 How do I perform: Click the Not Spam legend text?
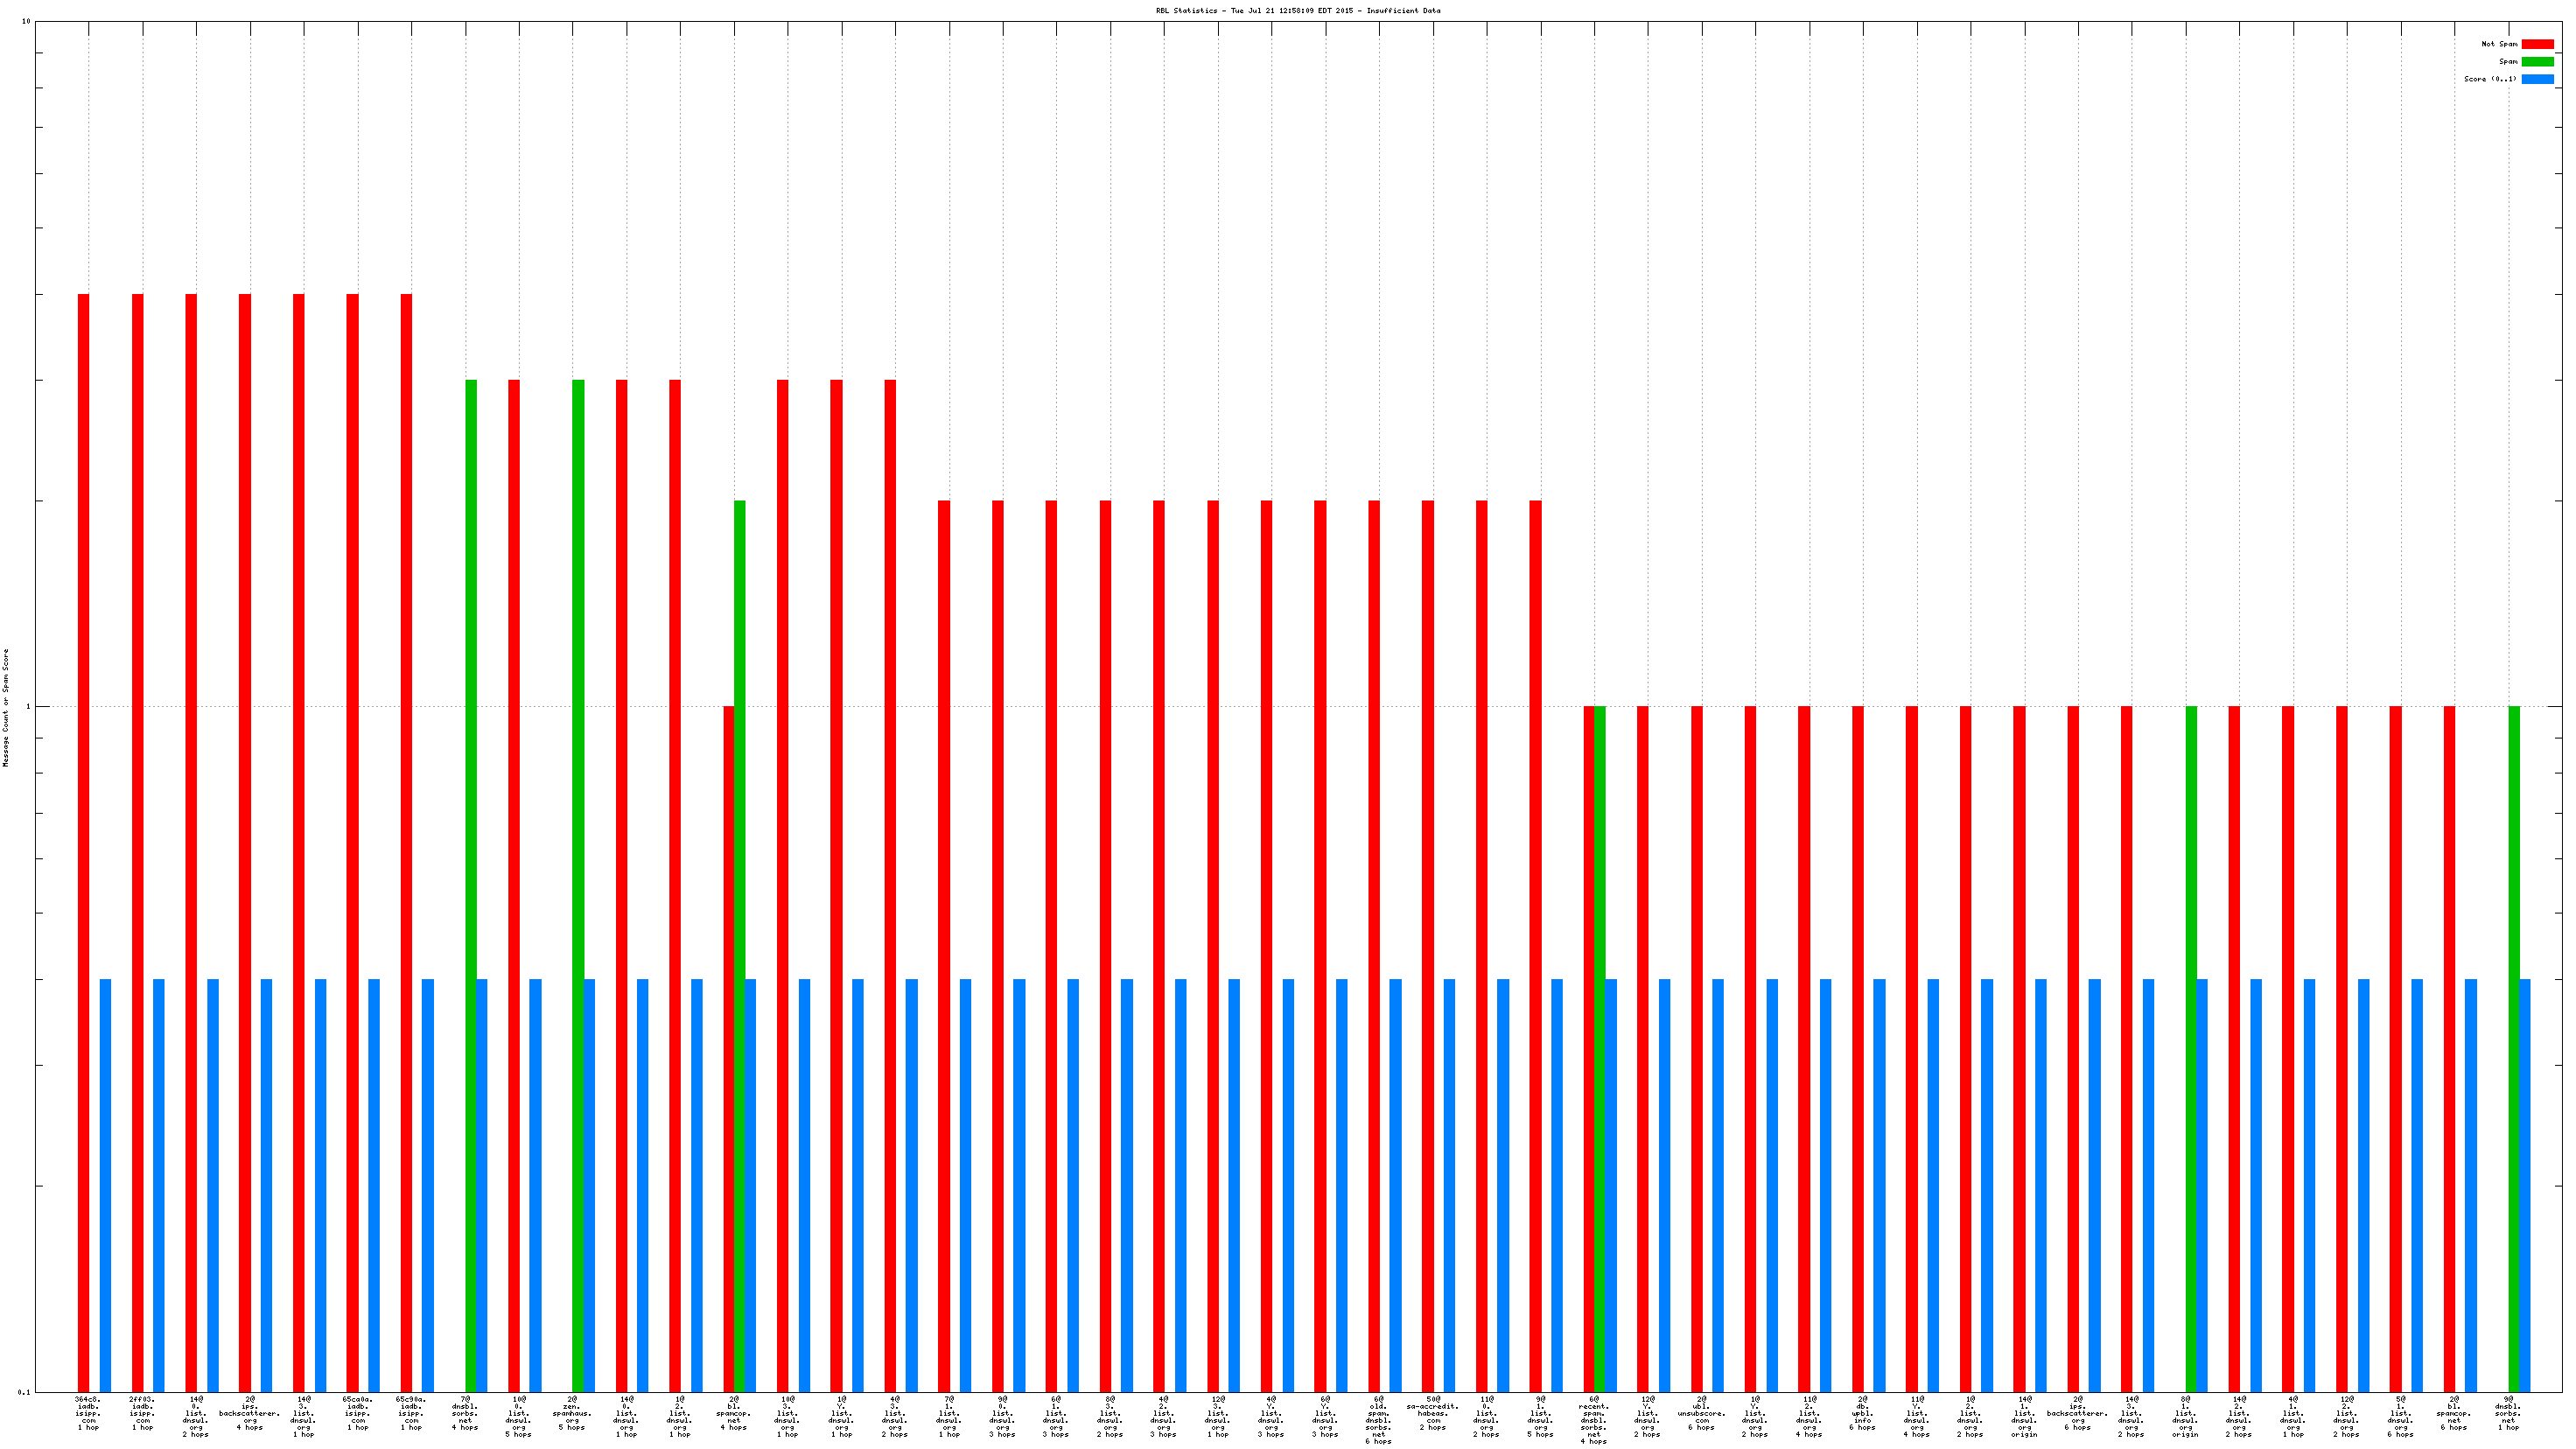coord(2499,44)
